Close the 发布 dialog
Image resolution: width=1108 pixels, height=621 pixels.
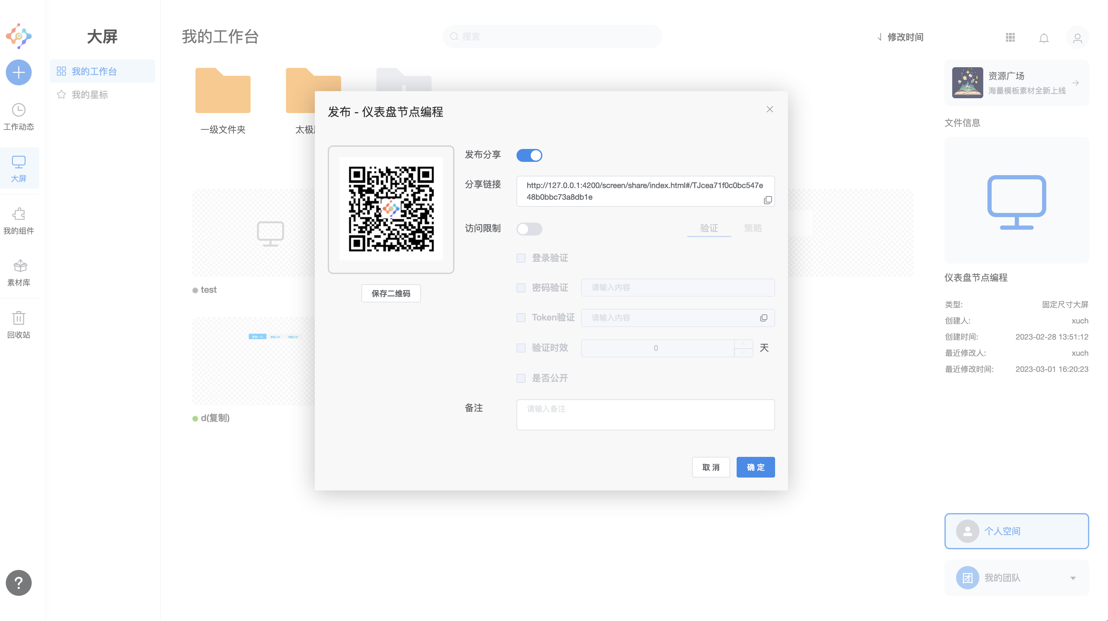pyautogui.click(x=770, y=109)
